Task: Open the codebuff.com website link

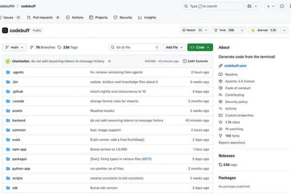Action: click(235, 66)
